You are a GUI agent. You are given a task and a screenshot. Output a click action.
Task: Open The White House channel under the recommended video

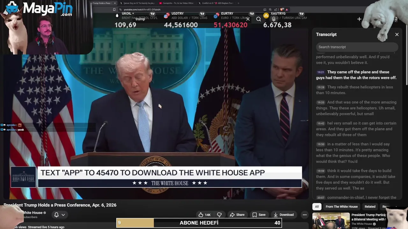pos(362,224)
